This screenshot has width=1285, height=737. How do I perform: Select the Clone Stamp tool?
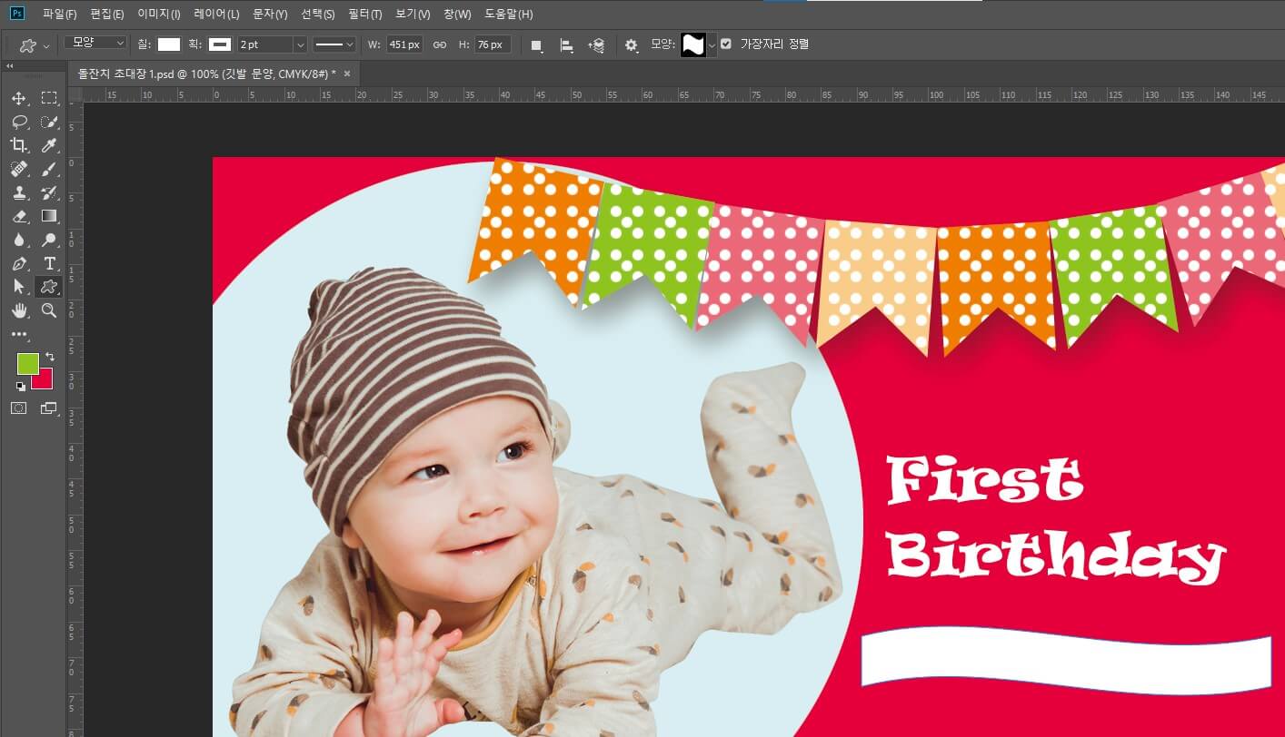(19, 192)
